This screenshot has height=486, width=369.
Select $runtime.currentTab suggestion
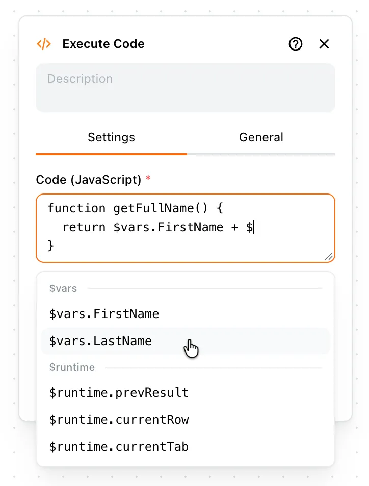(x=186, y=447)
